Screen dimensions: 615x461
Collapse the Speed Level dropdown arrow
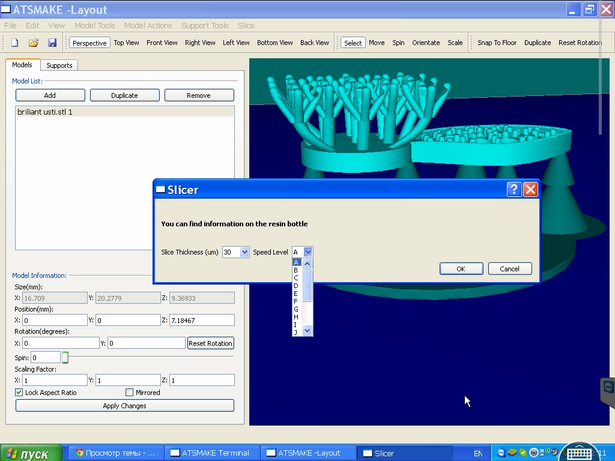pyautogui.click(x=308, y=252)
